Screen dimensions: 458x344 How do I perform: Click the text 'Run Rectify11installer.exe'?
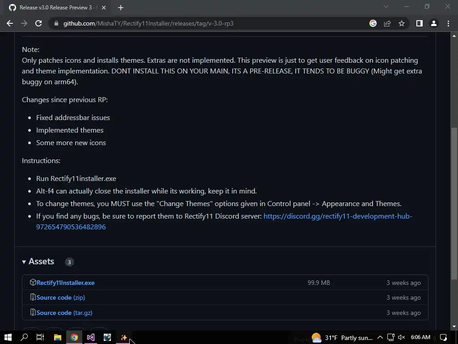(x=76, y=178)
